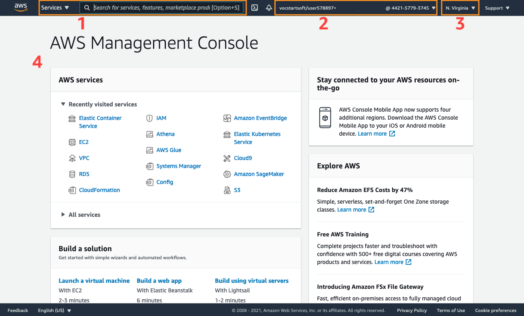Open the Elastic Container Service link
Screen dimensions: 524x316
point(100,122)
